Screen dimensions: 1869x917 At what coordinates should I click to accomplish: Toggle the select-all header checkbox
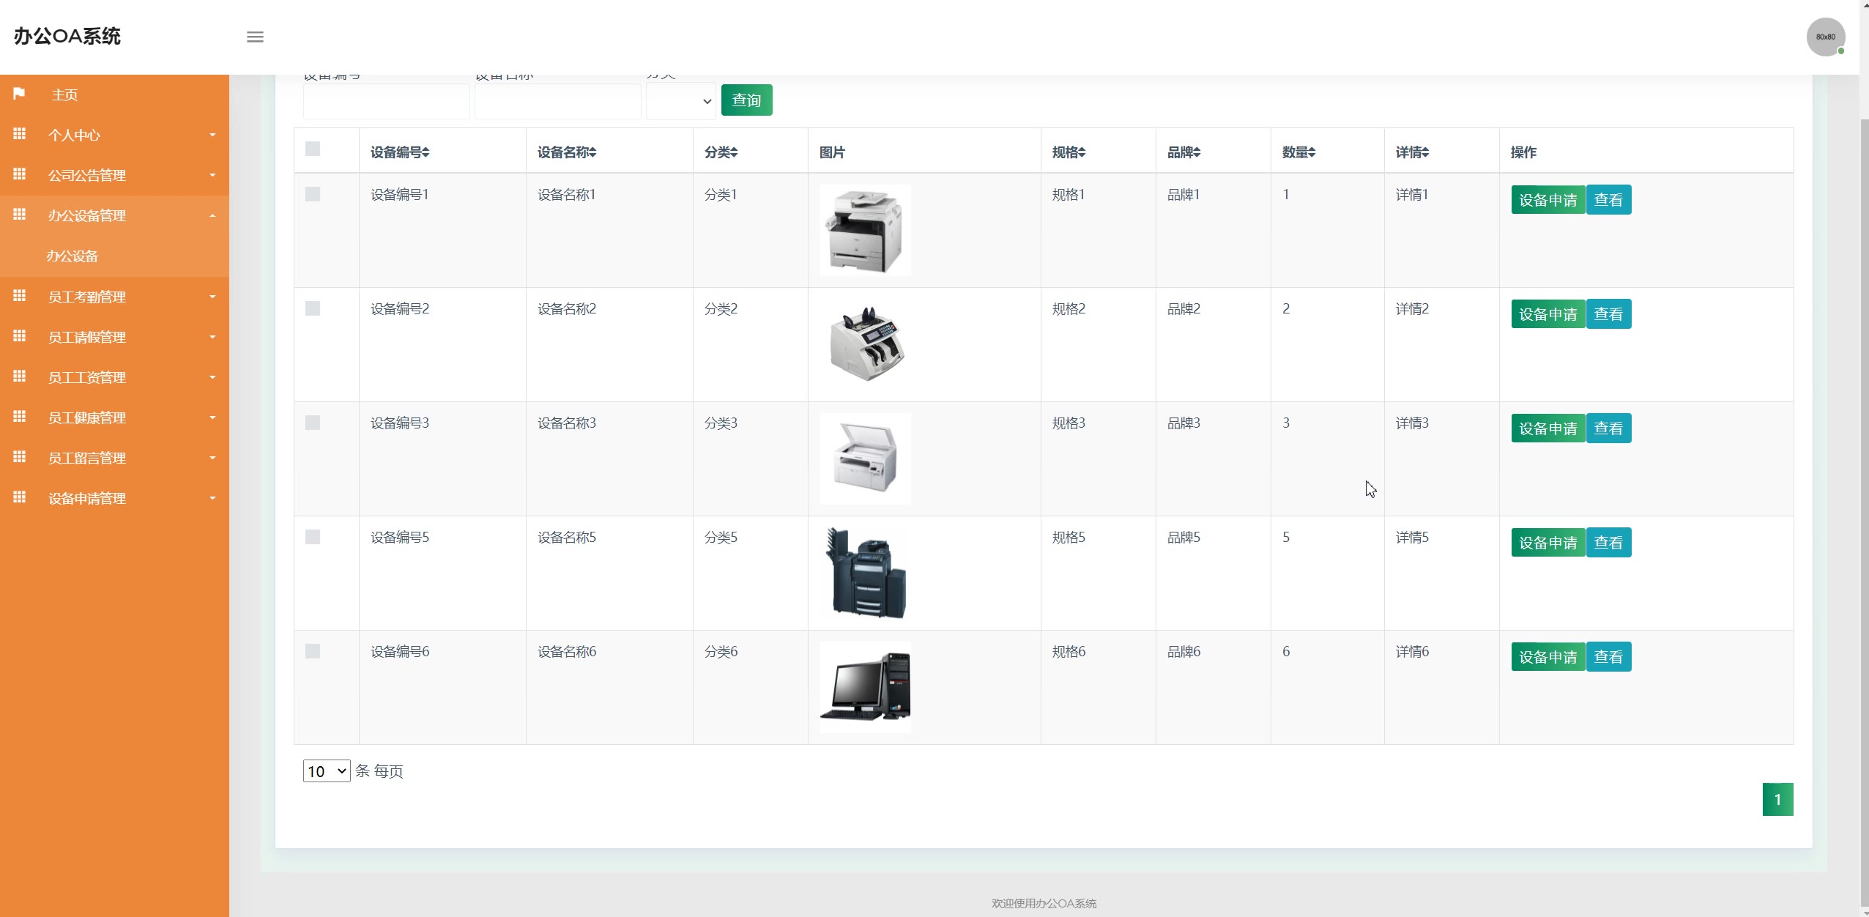(x=313, y=149)
